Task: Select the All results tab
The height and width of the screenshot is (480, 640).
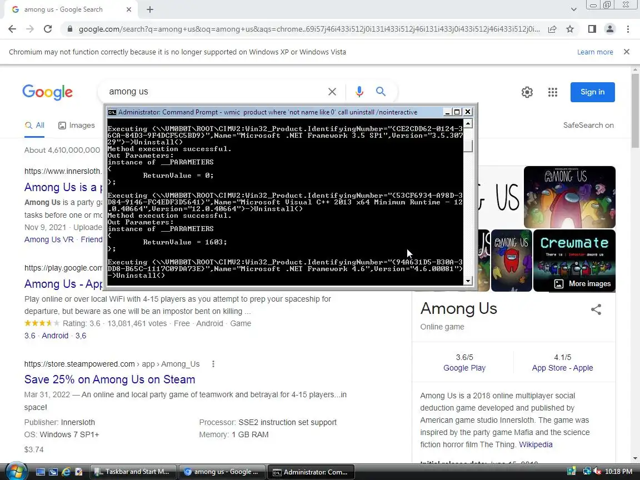Action: click(x=34, y=126)
